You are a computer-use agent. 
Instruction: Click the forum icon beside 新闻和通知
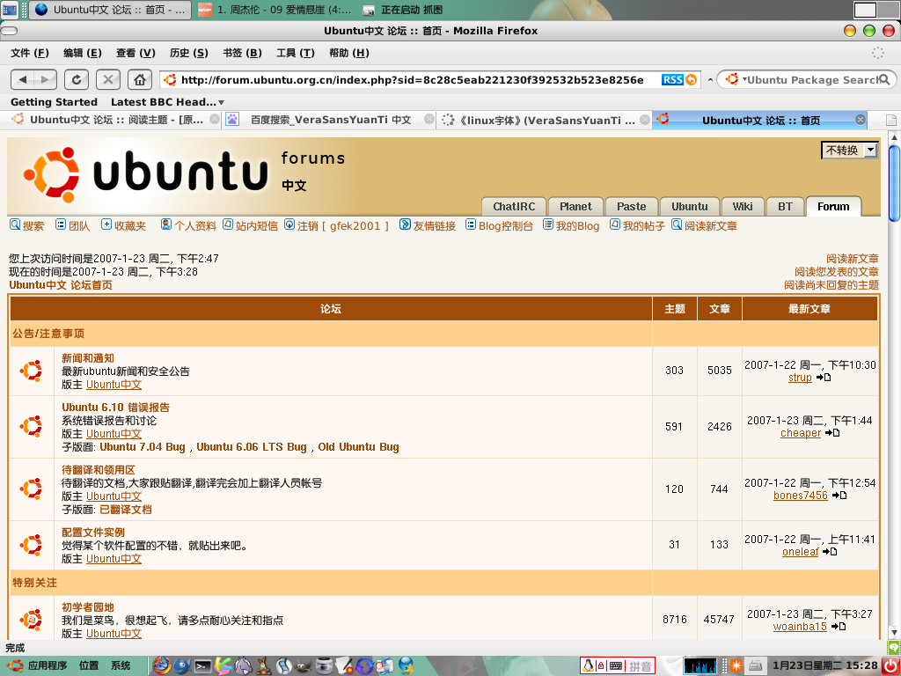coord(31,371)
